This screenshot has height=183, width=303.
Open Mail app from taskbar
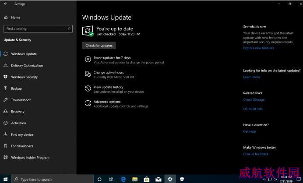[158, 179]
